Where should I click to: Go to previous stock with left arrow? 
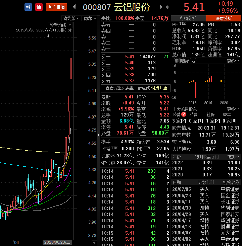[x=75, y=7]
